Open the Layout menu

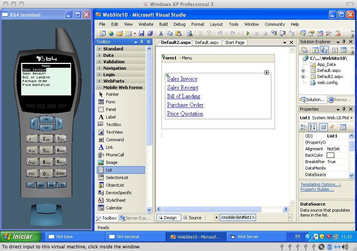coord(217,24)
